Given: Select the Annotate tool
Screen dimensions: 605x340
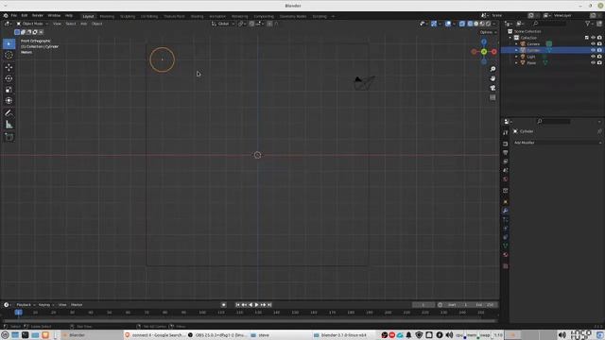Looking at the screenshot, I should pos(9,113).
